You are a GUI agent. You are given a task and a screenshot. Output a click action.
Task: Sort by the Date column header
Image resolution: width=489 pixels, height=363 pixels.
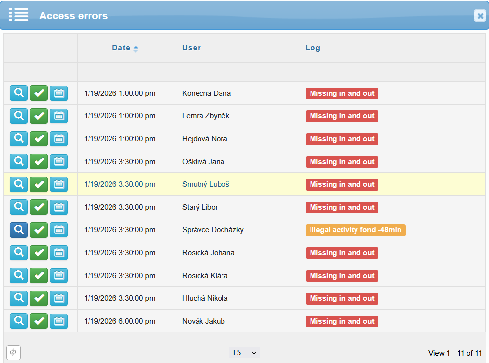pos(121,48)
